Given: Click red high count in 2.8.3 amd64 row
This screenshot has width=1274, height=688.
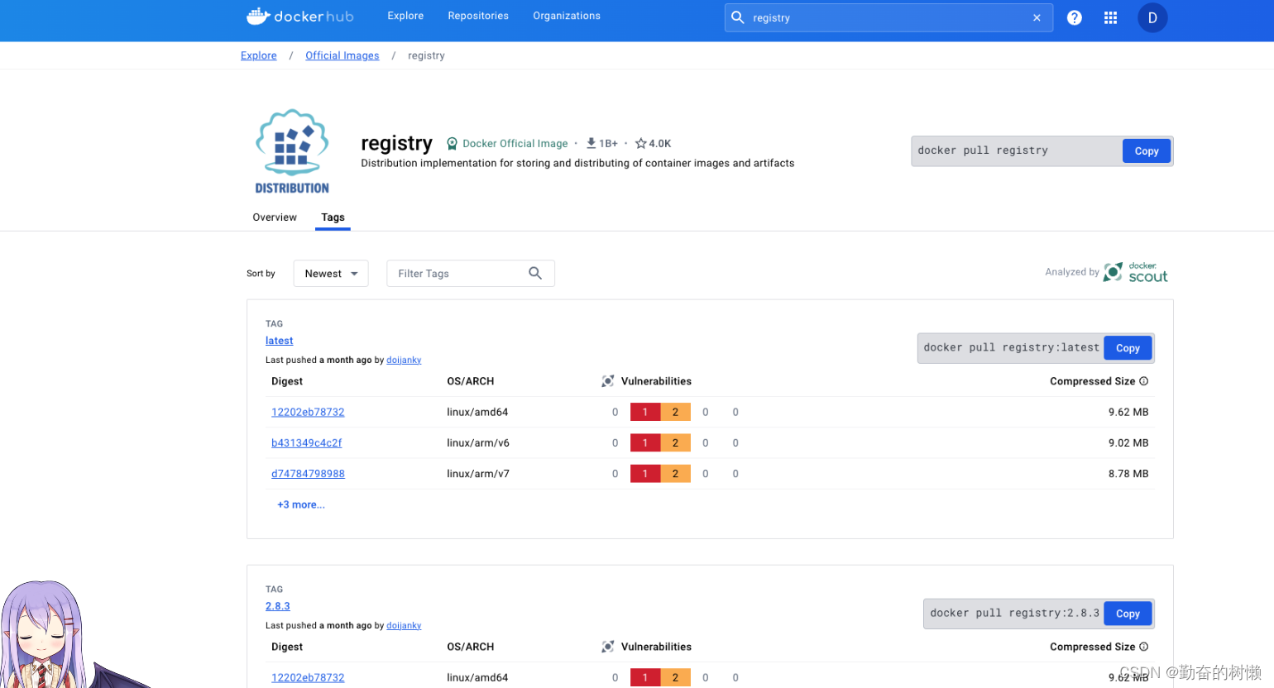Looking at the screenshot, I should [x=645, y=677].
